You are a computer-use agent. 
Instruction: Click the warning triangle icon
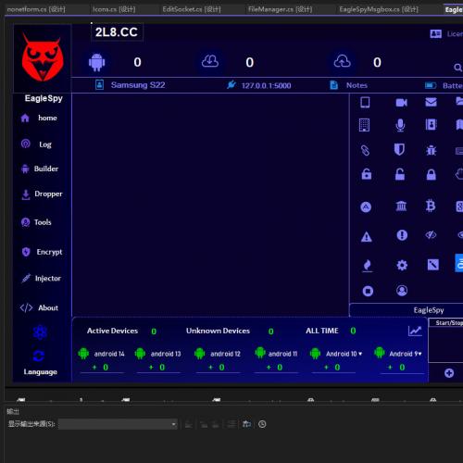[x=367, y=237]
